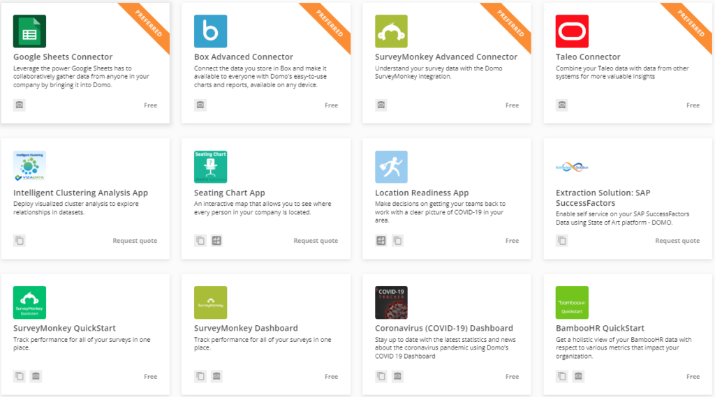
Task: Click the connector type icon under Google Sheets
Action: (20, 105)
